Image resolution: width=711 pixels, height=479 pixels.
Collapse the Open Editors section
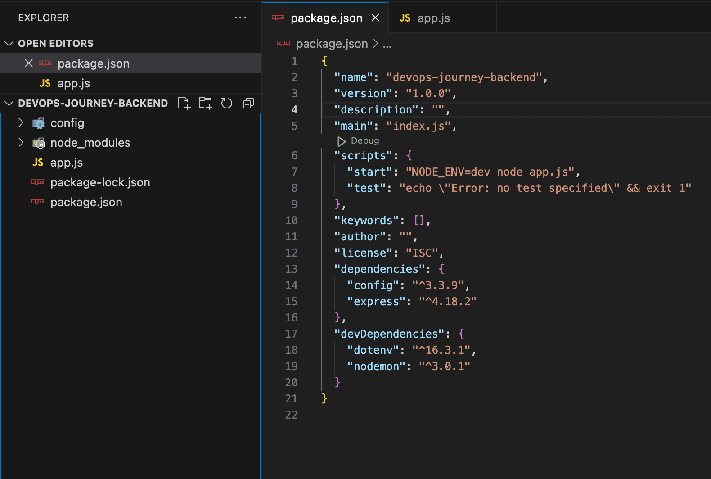coord(9,43)
